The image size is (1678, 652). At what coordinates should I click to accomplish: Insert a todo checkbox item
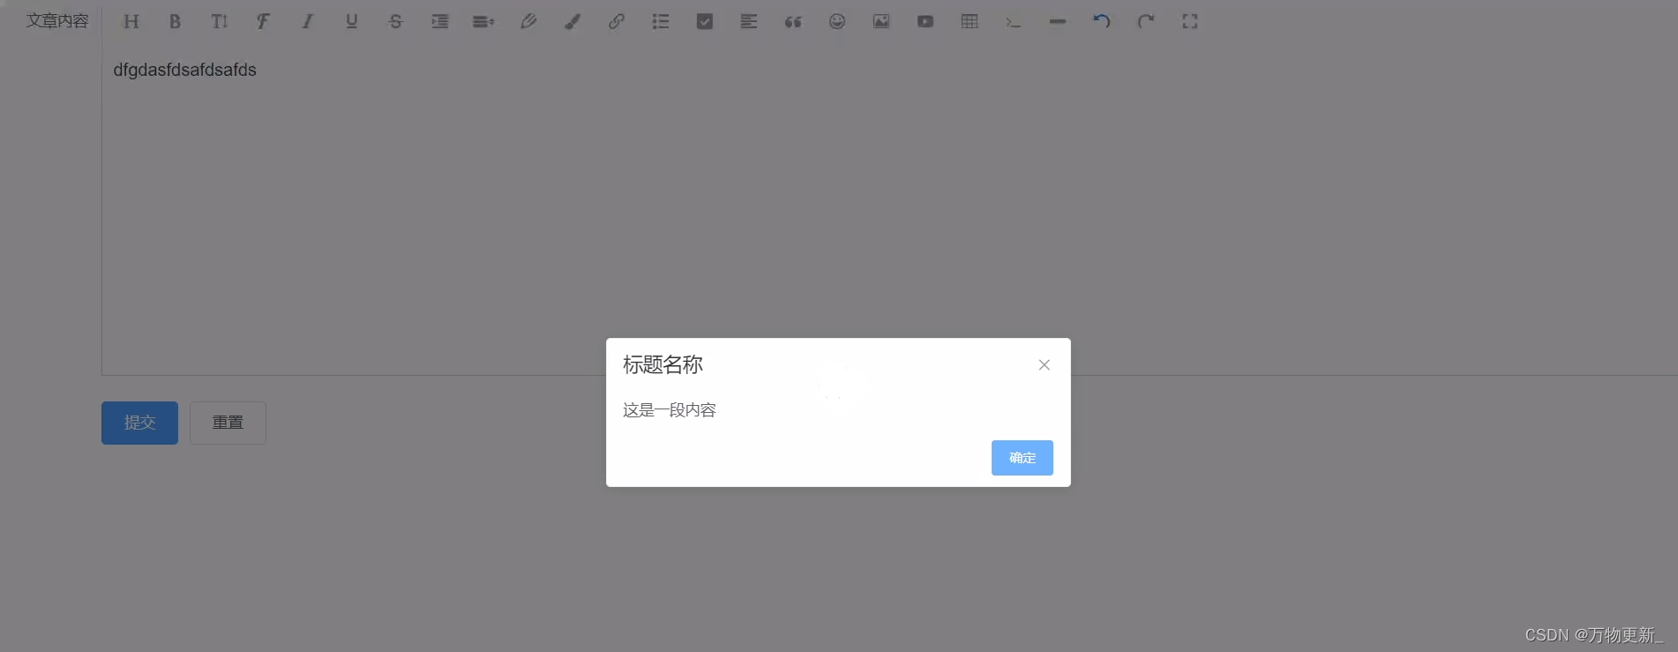[705, 21]
